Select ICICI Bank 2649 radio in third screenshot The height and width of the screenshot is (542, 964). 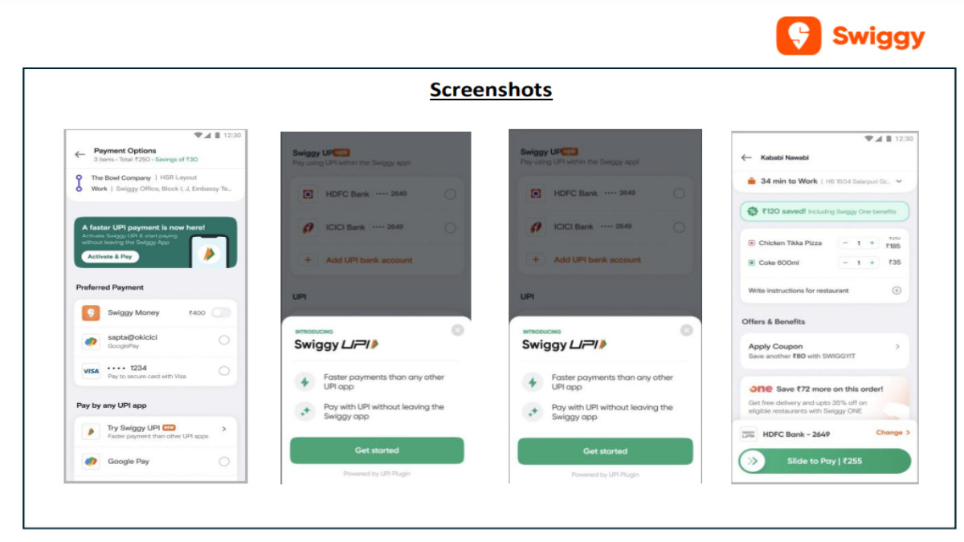679,227
